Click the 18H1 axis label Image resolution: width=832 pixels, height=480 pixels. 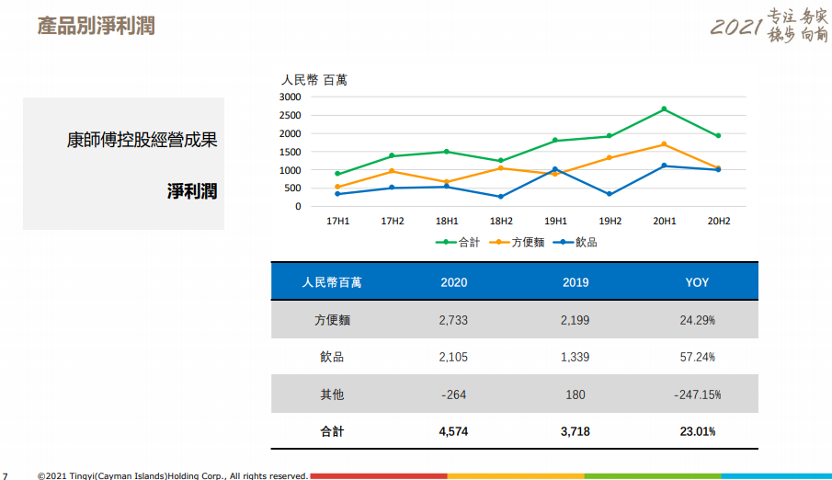447,221
